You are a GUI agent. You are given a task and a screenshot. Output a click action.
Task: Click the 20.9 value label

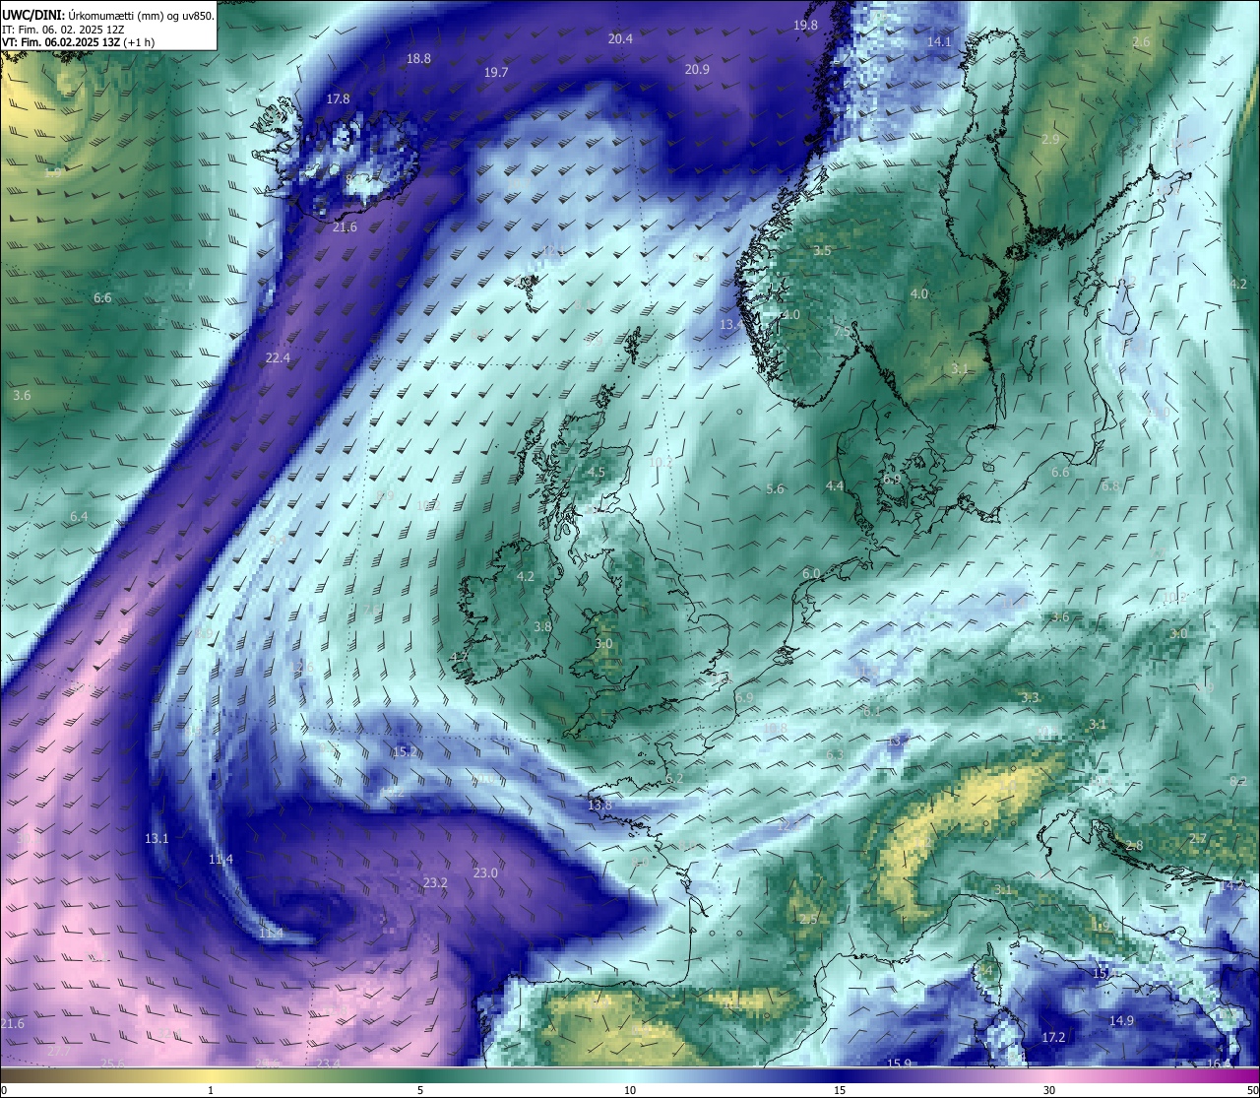click(697, 69)
